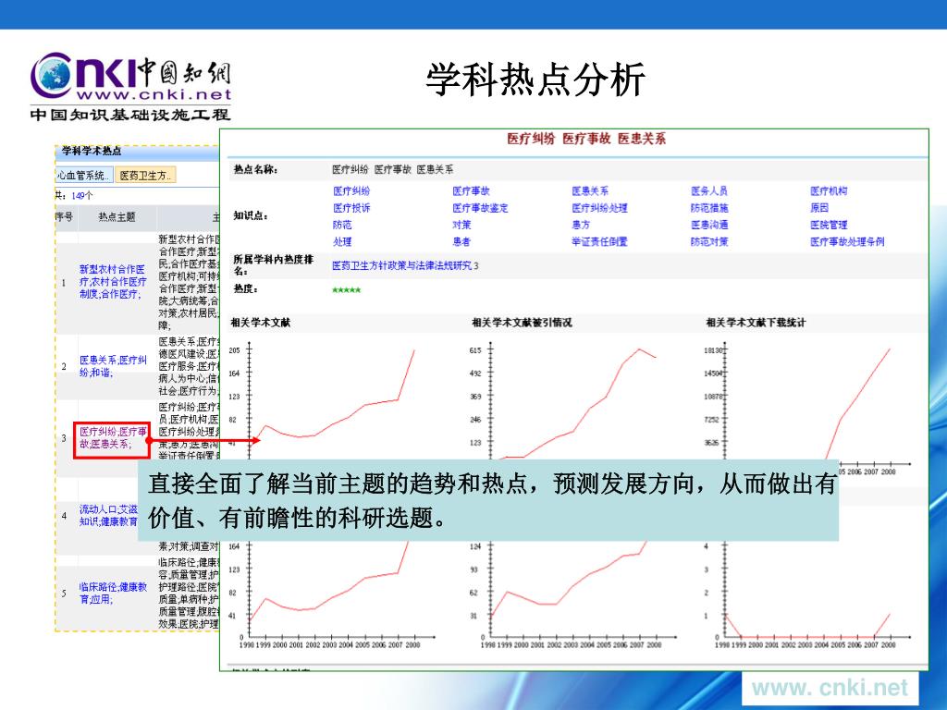Open the 防范对策 knowledge point
Screen dimensions: 947x710
(709, 241)
